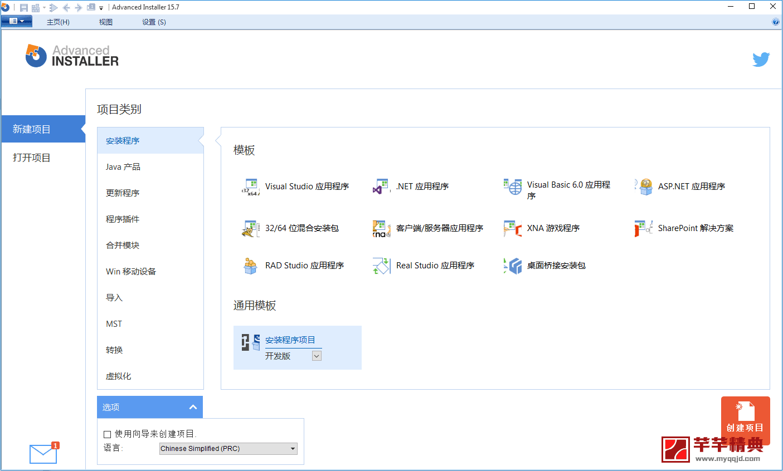Open the 设置 (S) ribbon tab
The image size is (783, 471).
pyautogui.click(x=154, y=22)
